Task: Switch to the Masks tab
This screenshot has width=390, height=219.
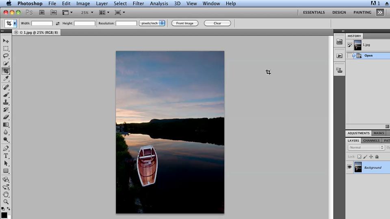Action: coord(379,133)
